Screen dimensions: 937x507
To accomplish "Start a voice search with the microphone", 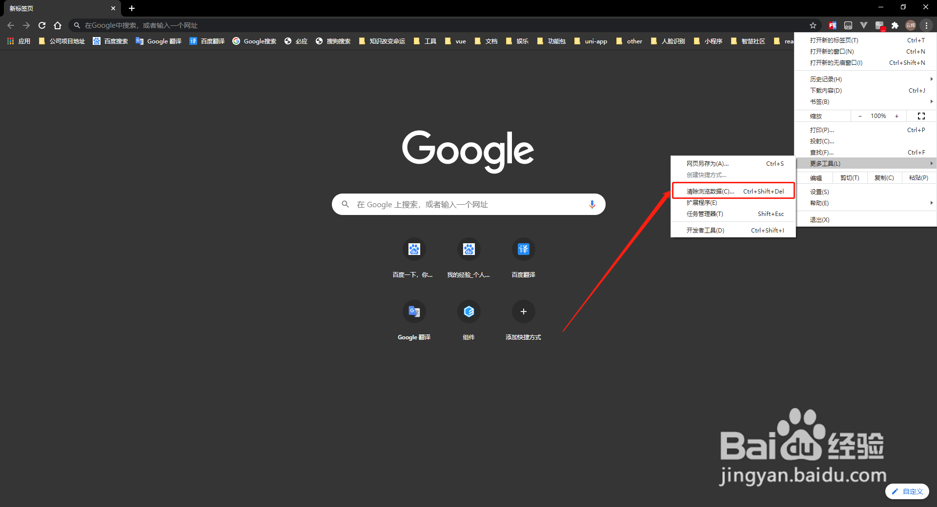I will 592,204.
